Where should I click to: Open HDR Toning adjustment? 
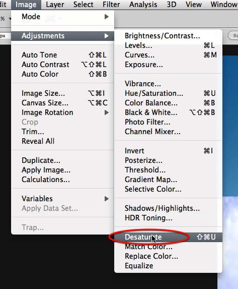pos(168,218)
